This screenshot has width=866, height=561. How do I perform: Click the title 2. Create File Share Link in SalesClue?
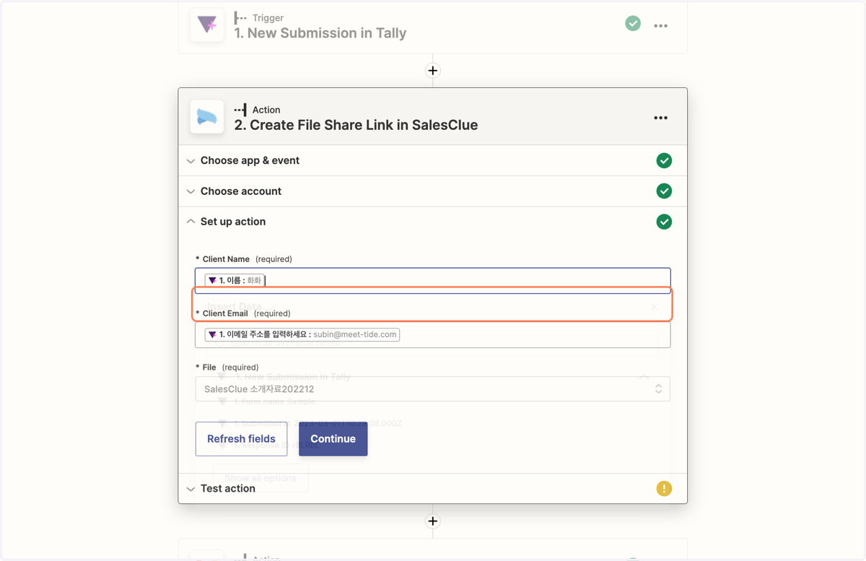[356, 125]
